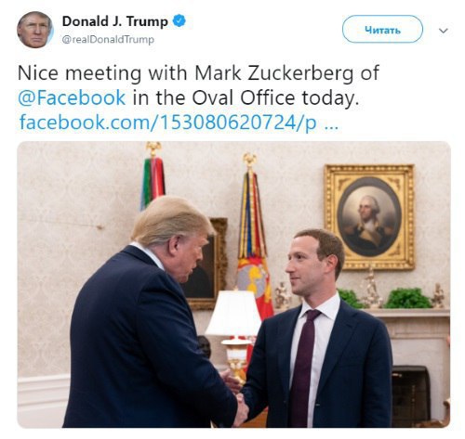The width and height of the screenshot is (465, 439).
Task: Click the gold-framed oval portrait in photo
Action: pyautogui.click(x=369, y=217)
